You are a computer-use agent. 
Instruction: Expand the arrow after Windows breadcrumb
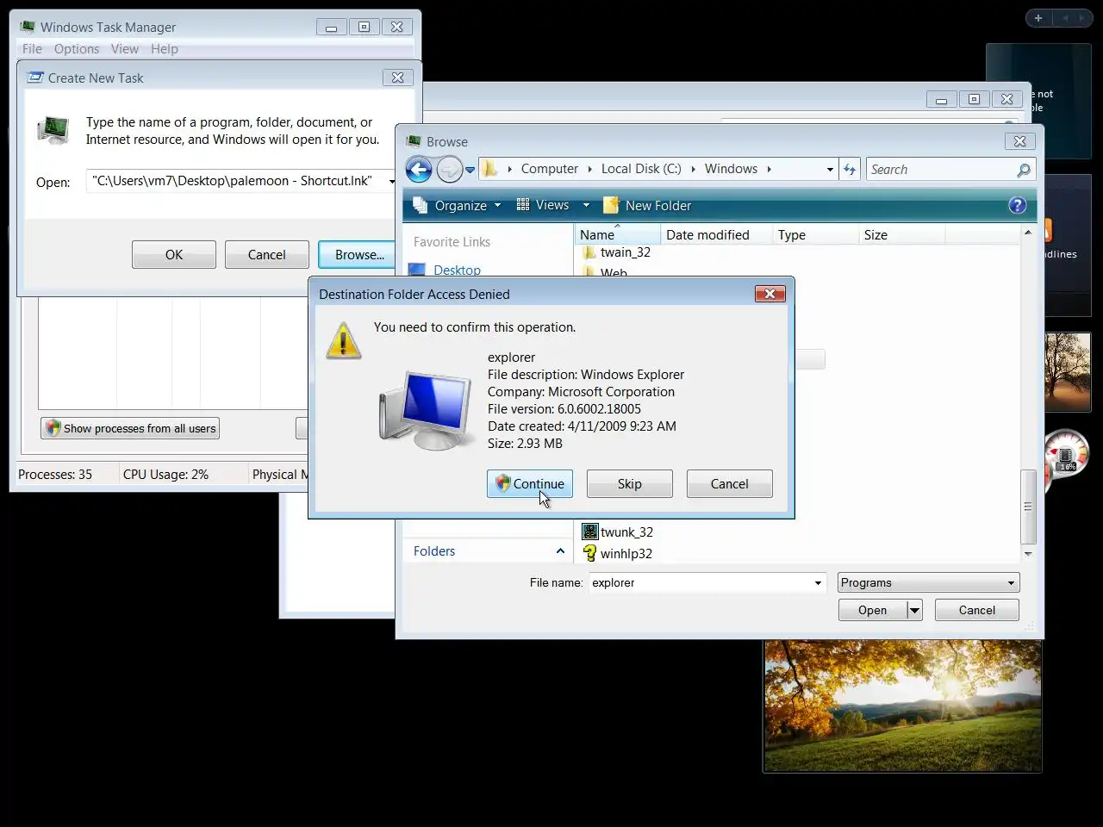tap(769, 169)
